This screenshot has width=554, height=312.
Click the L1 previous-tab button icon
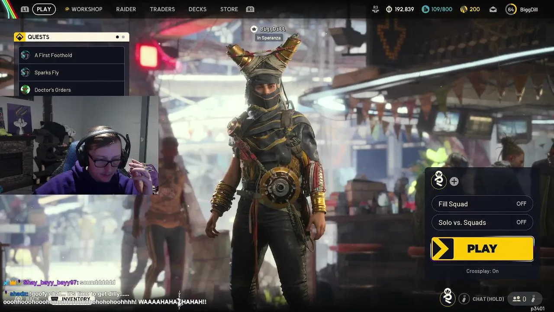point(25,9)
